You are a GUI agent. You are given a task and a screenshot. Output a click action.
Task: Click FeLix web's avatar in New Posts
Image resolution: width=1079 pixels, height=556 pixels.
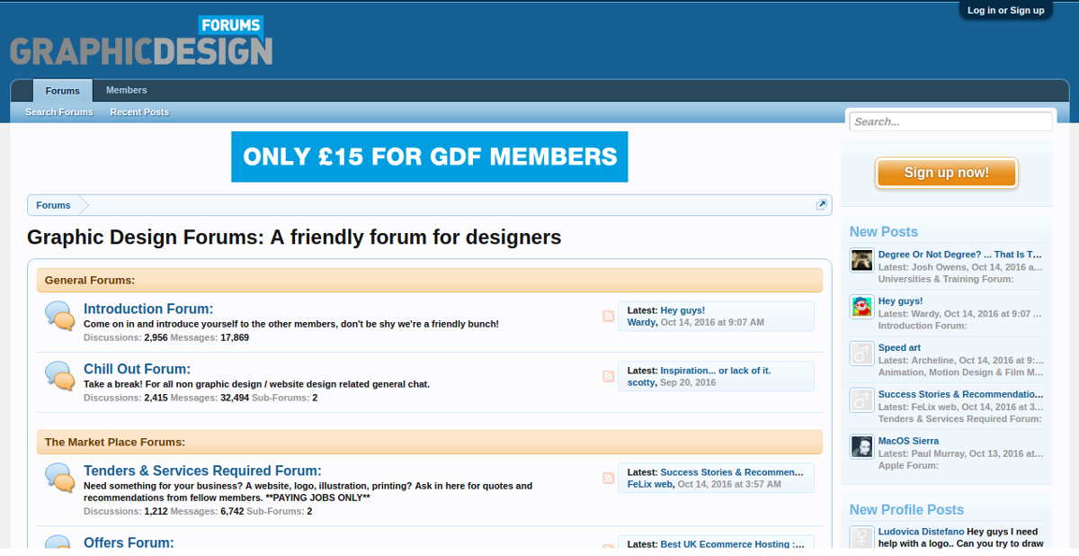point(861,399)
